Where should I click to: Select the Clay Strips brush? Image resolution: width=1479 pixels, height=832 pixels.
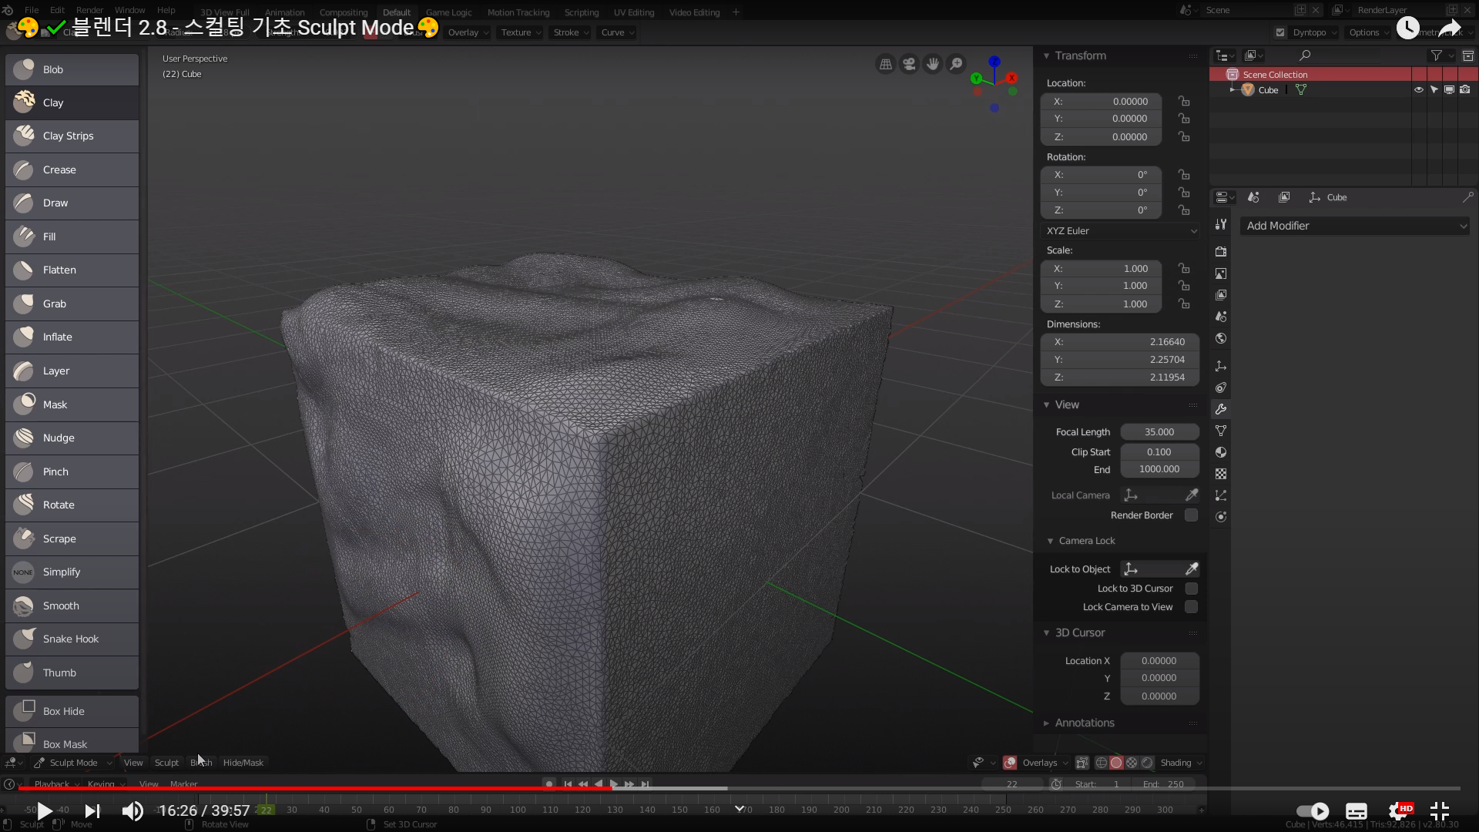pos(72,136)
